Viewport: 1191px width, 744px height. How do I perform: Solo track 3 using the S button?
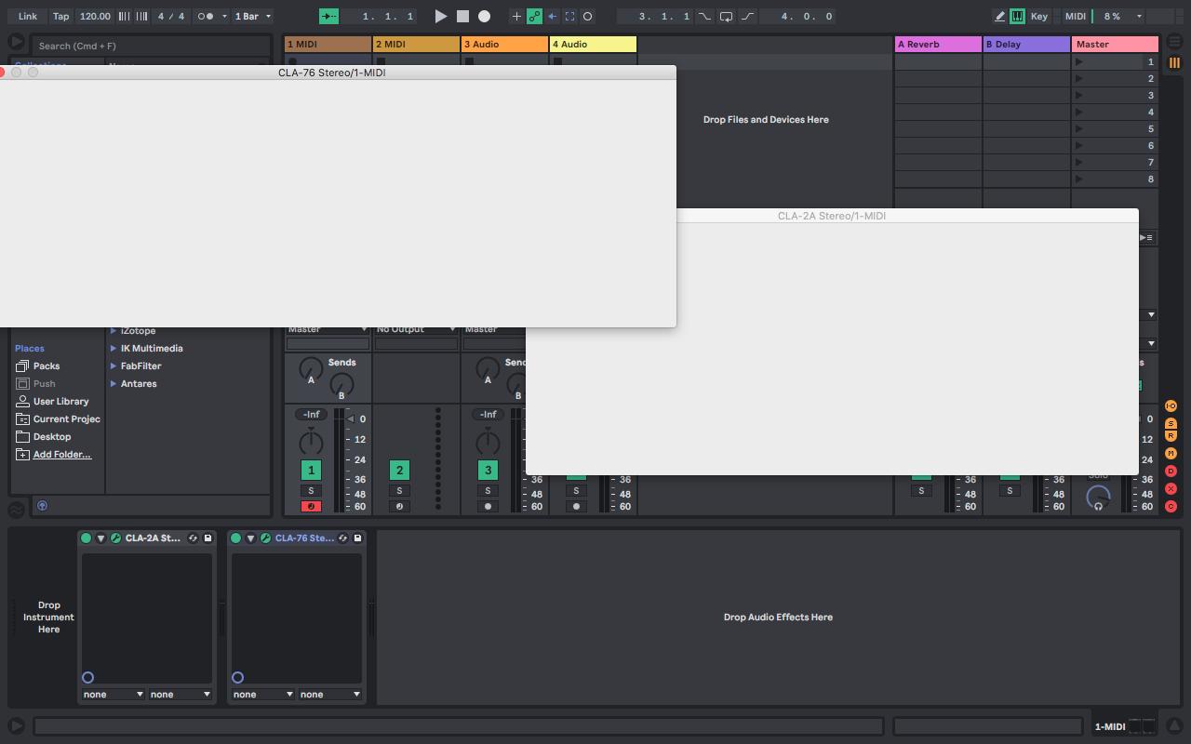[x=488, y=491]
